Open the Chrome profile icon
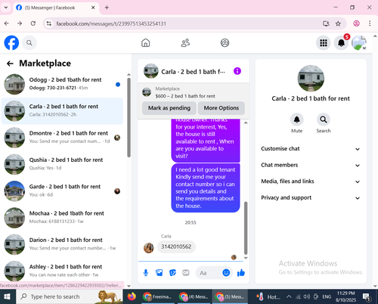The height and width of the screenshot is (304, 378). pos(356,23)
